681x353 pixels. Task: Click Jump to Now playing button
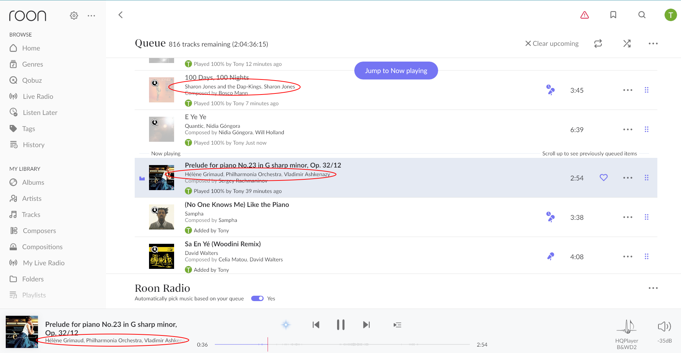coord(396,71)
